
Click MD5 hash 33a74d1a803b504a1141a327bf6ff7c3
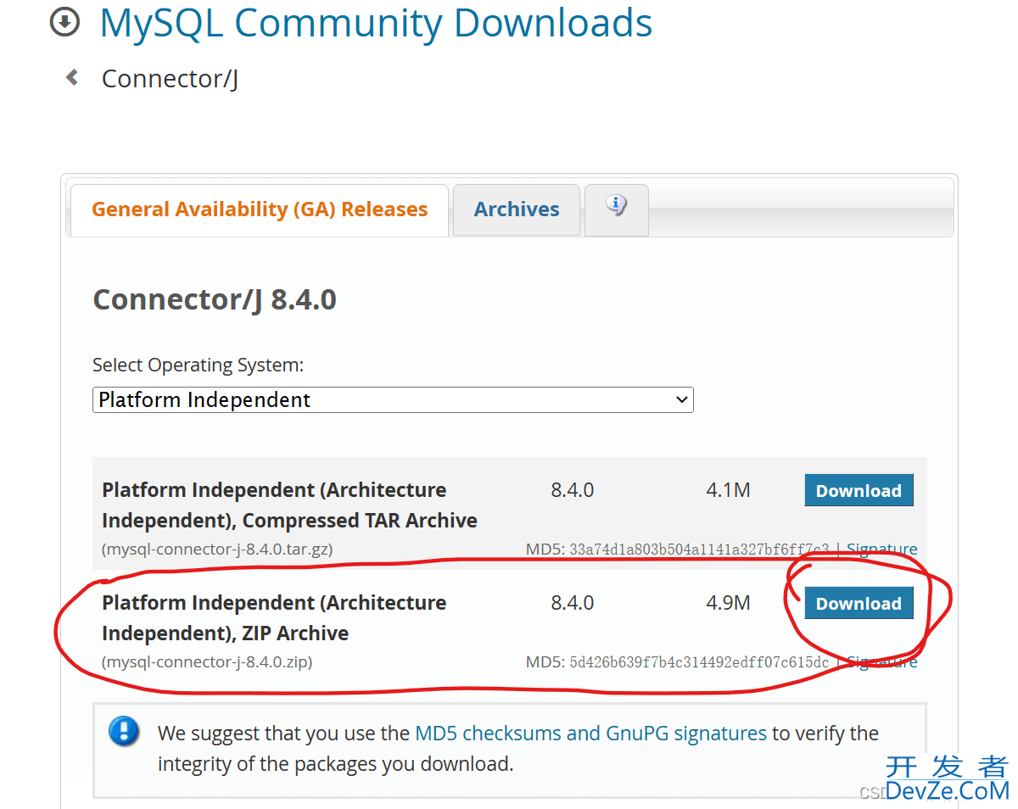[699, 549]
